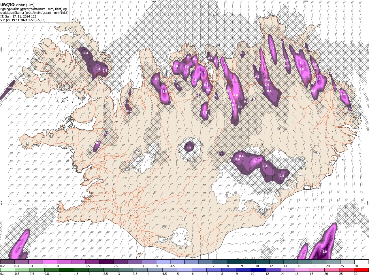This screenshot has width=369, height=276.
Task: Pick the pale lavender swatch labeled 4 on the upper scale
Action: click(x=163, y=262)
